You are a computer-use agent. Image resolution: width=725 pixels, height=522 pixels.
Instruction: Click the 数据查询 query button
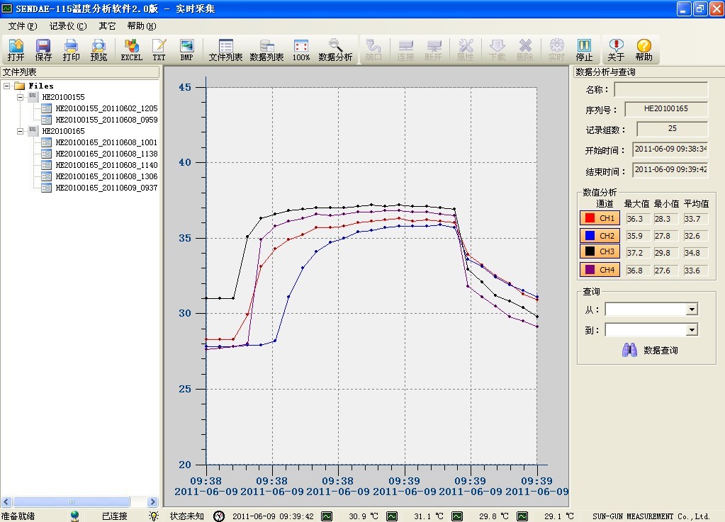(651, 350)
